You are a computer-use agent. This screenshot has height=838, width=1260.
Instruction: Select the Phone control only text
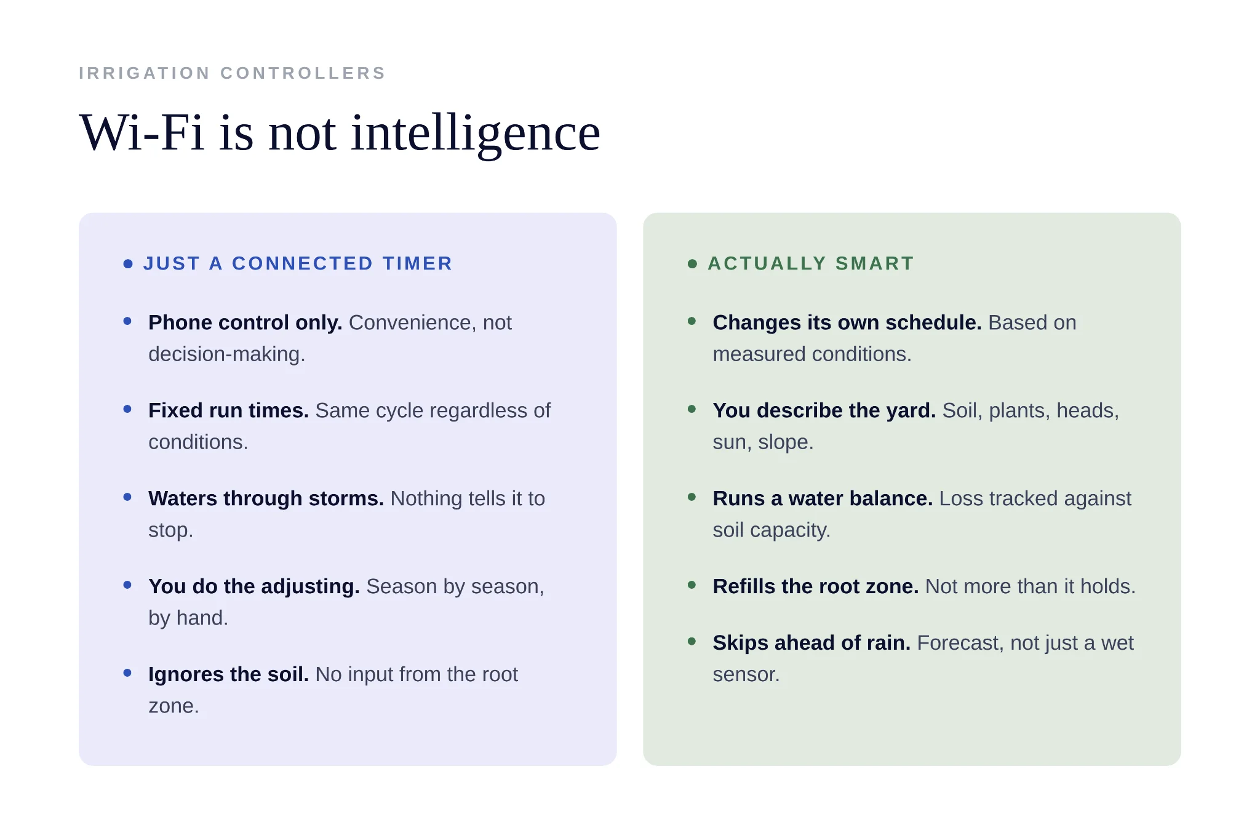245,322
